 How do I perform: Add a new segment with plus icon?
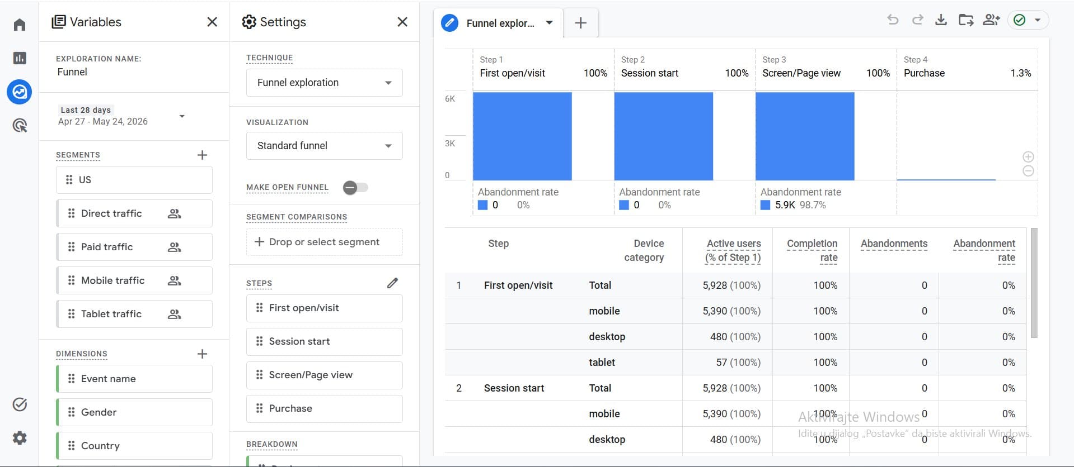click(x=203, y=155)
